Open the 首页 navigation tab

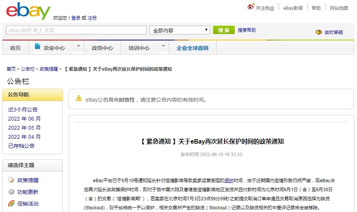(15, 48)
